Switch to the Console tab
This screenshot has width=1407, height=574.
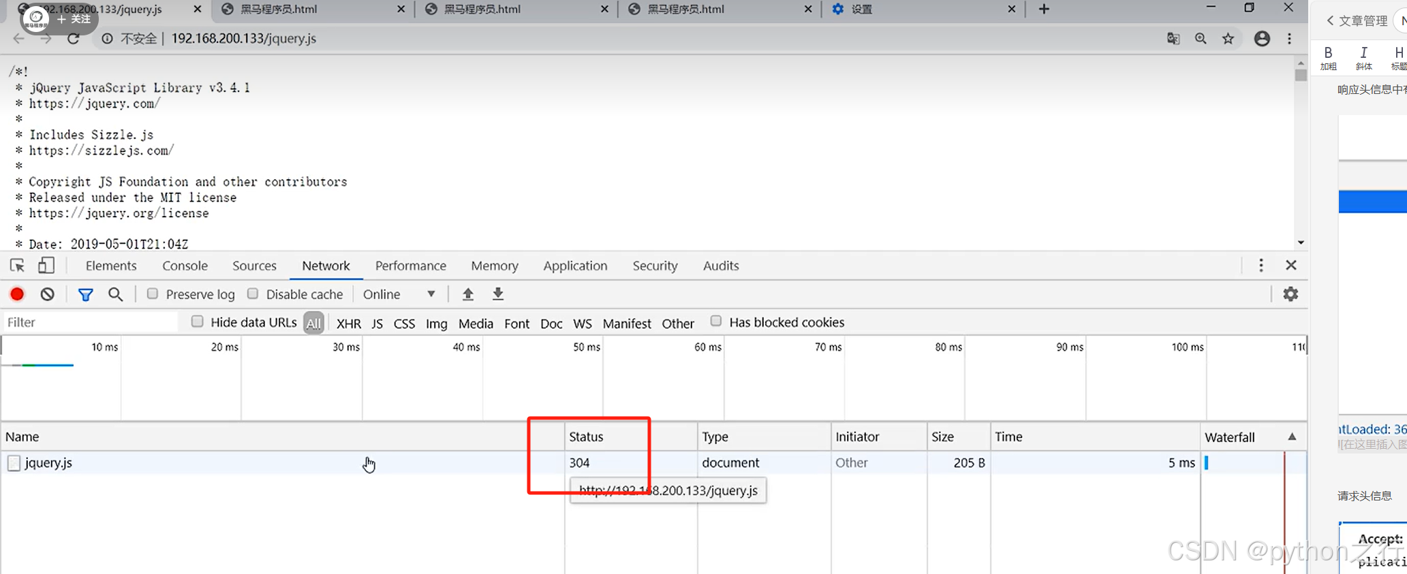click(185, 266)
